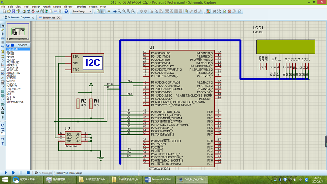Image resolution: width=327 pixels, height=184 pixels.
Task: Select FM24C64 in the devices list
Action: click(12, 84)
